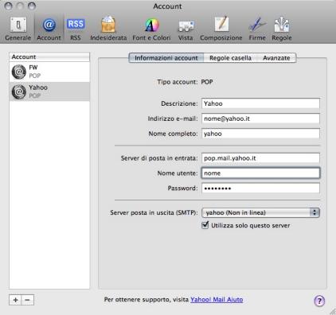Switch to Informazioni account tab
Viewport: 336px width, 315px height.
[x=166, y=58]
